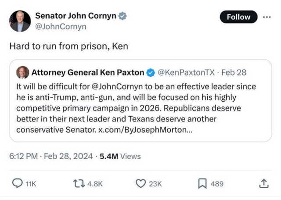Click the 6:12 PM Feb 28, 2024 timestamp
The width and height of the screenshot is (281, 200).
[51, 156]
